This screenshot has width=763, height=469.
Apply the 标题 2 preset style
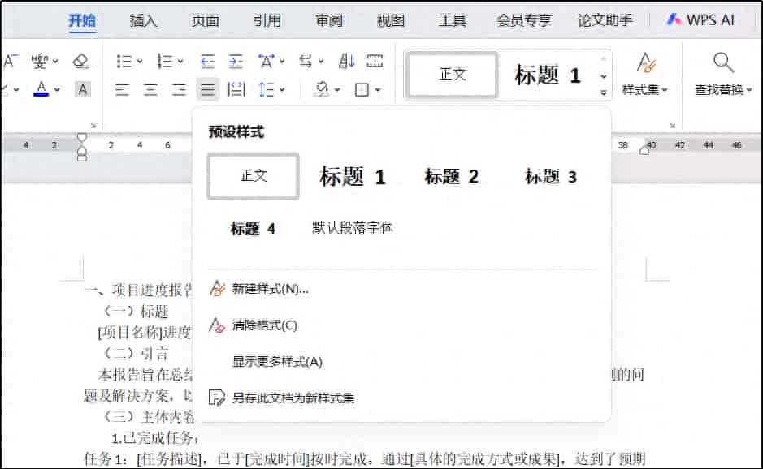(x=451, y=176)
